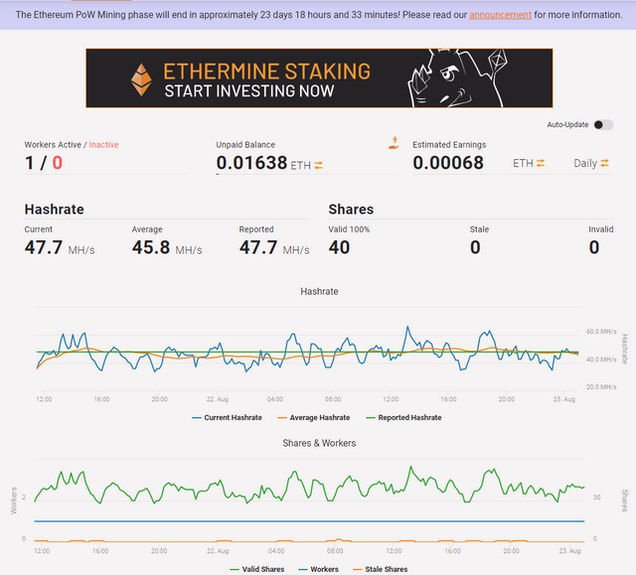Click the Estimated Earnings label
The width and height of the screenshot is (636, 575).
(449, 145)
